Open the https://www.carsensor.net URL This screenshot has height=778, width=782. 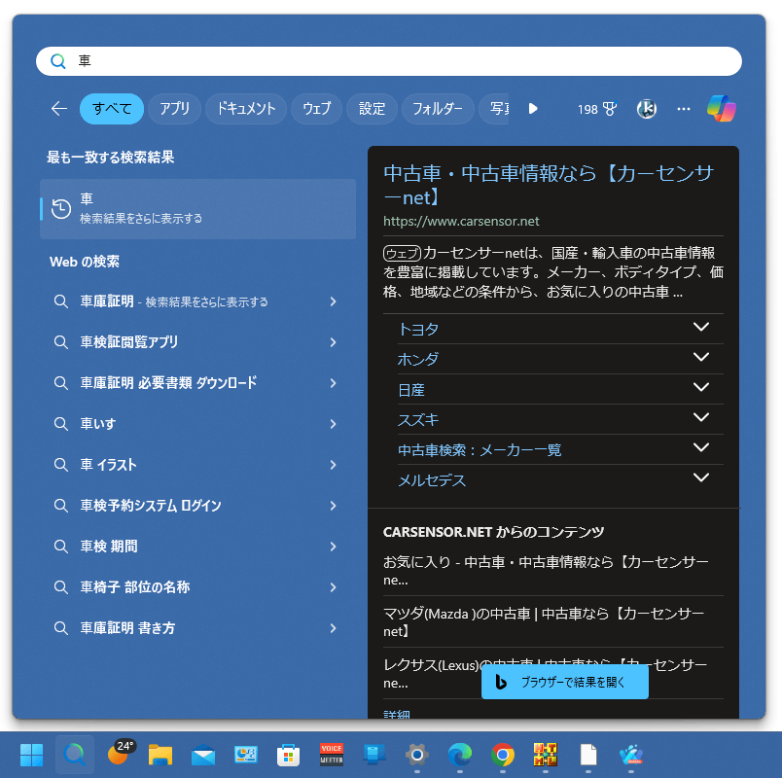click(461, 221)
